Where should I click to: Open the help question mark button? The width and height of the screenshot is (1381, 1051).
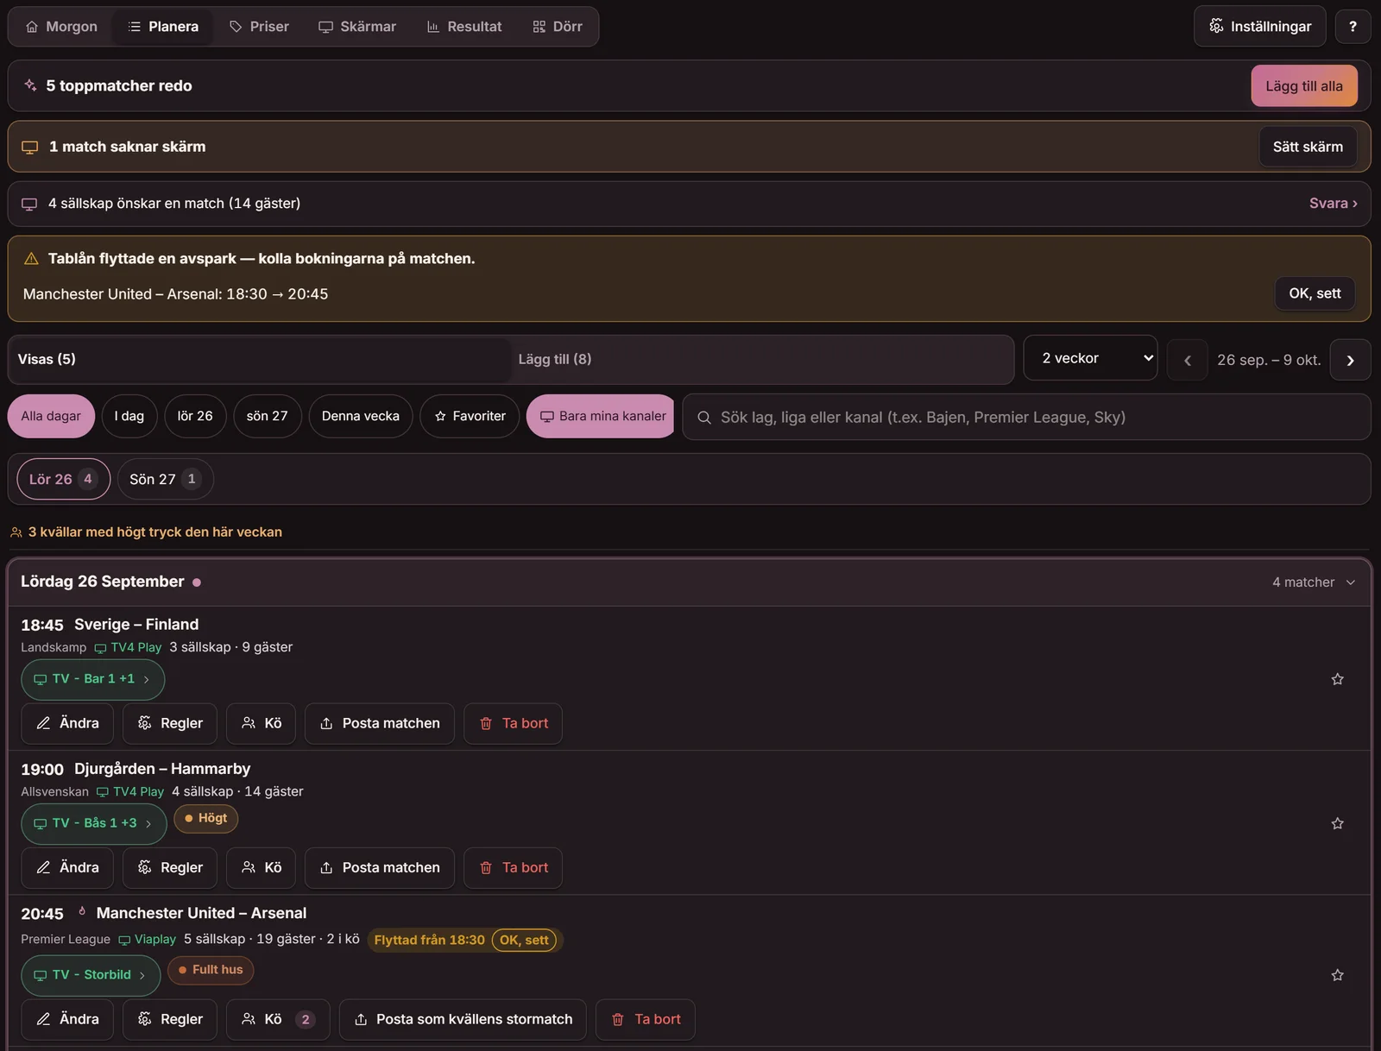coord(1353,27)
